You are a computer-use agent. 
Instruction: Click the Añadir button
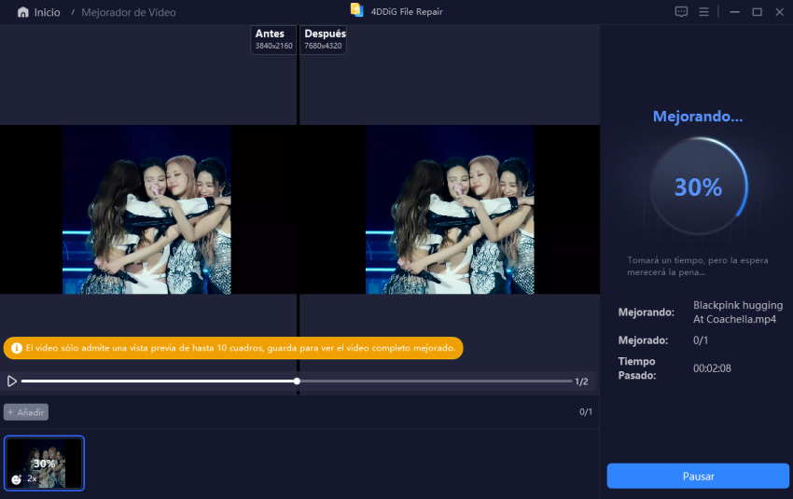[26, 412]
